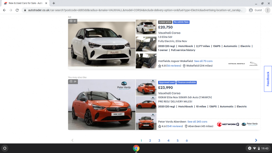Open a new browser tab

tap(54, 3)
